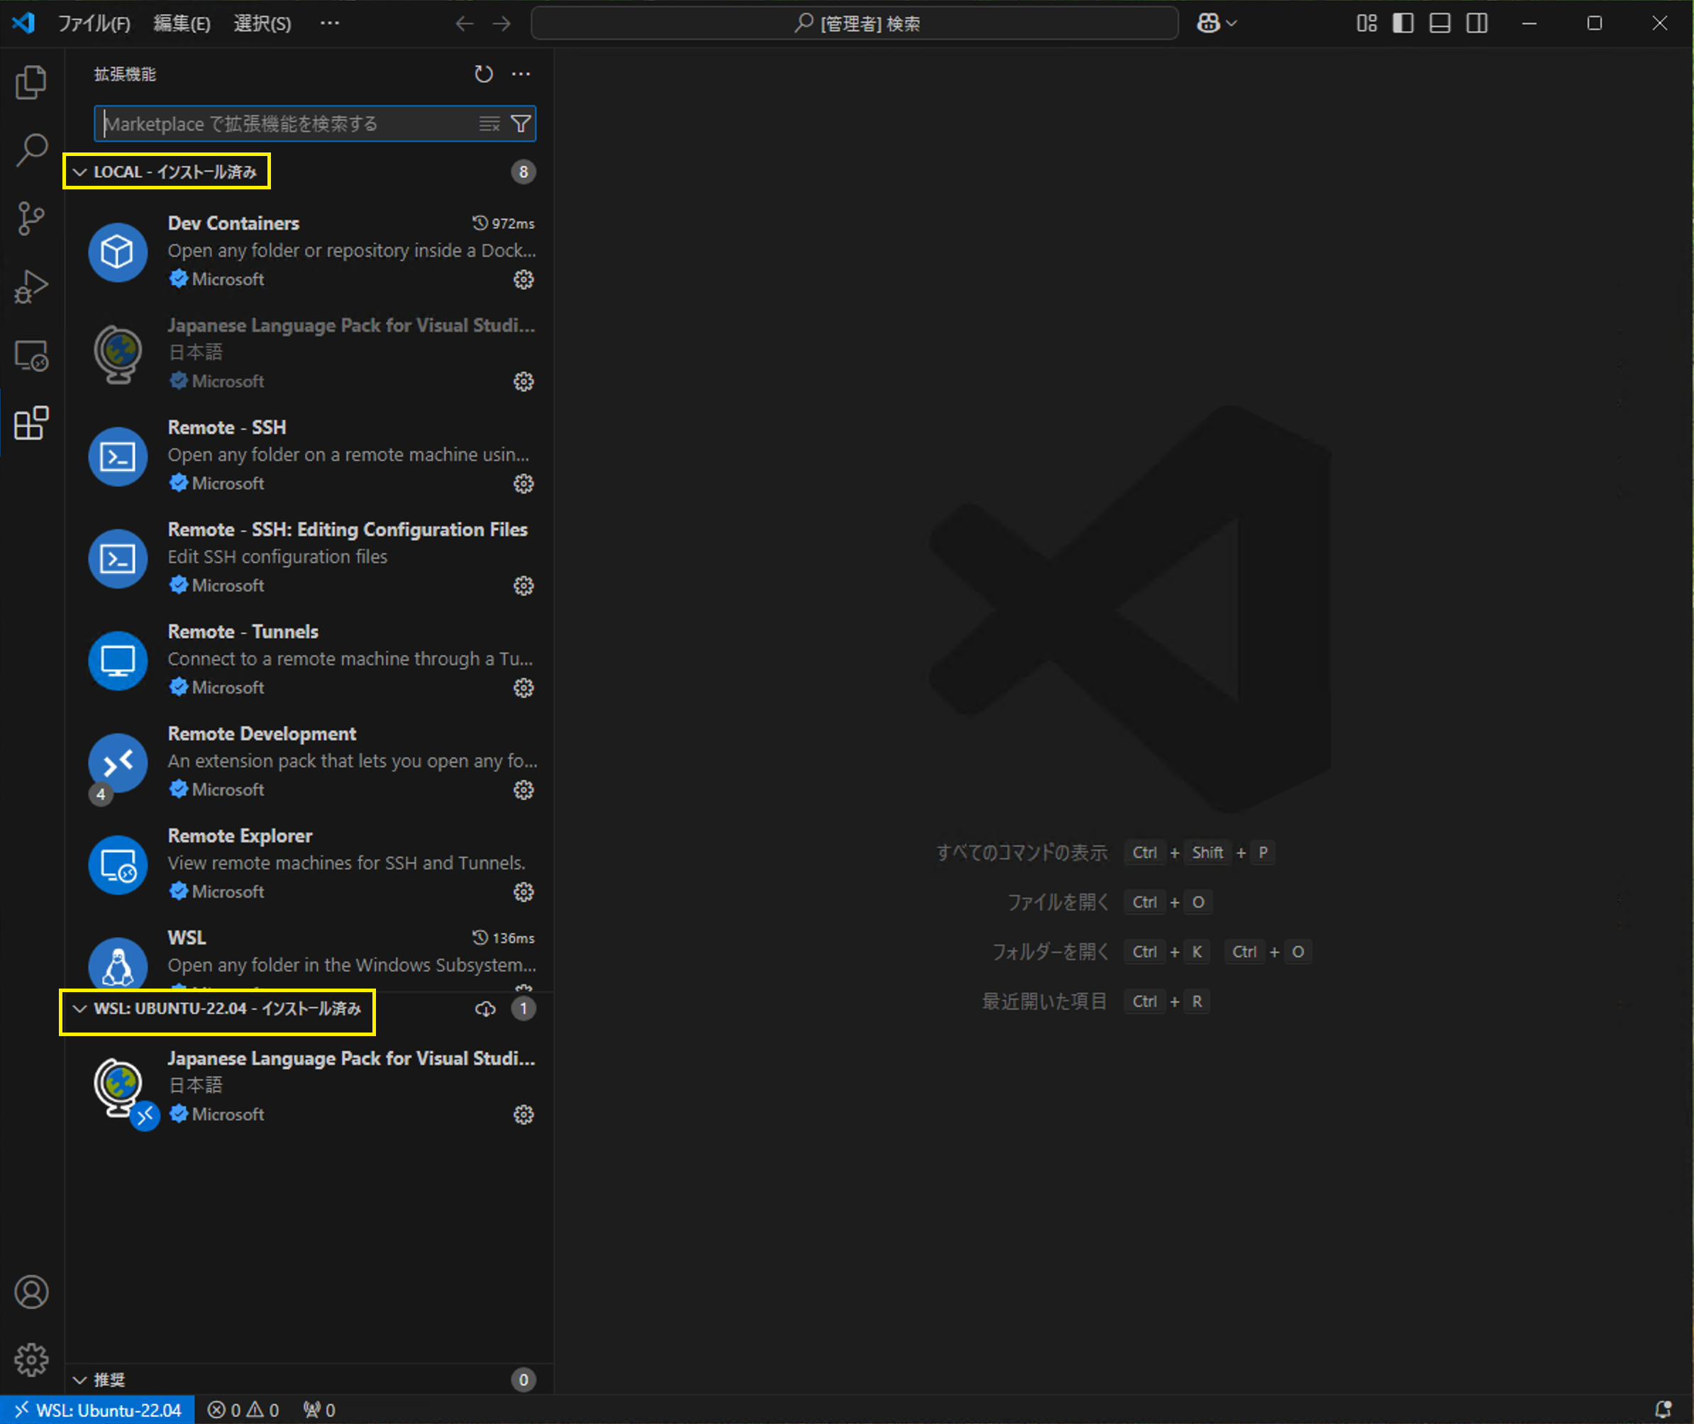The image size is (1694, 1424).
Task: Click the WSL: Ubuntu-22.04 remote indicator
Action: coord(98,1411)
